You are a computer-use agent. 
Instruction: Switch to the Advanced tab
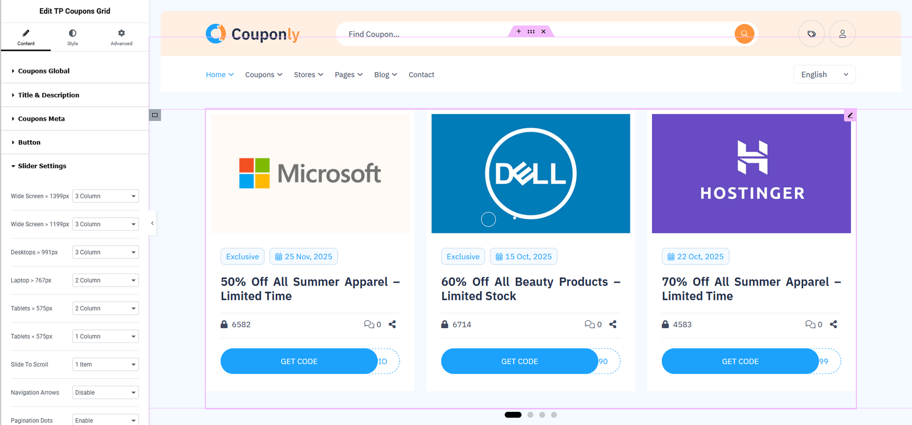pos(121,37)
